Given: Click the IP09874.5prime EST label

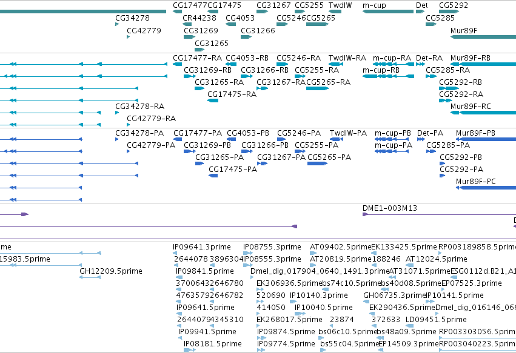Looking at the screenshot, I should pos(286,332).
